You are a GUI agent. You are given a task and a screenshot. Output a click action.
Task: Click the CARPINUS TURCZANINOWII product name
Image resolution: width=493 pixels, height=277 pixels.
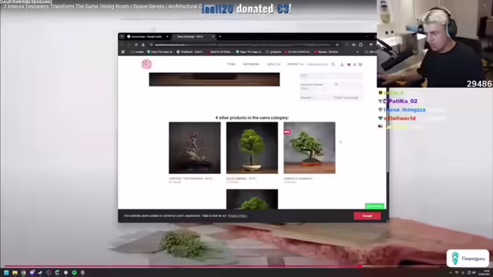(190, 179)
